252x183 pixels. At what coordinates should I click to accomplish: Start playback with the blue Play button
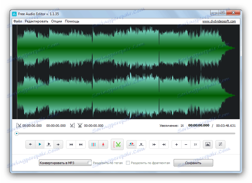coord(40,144)
